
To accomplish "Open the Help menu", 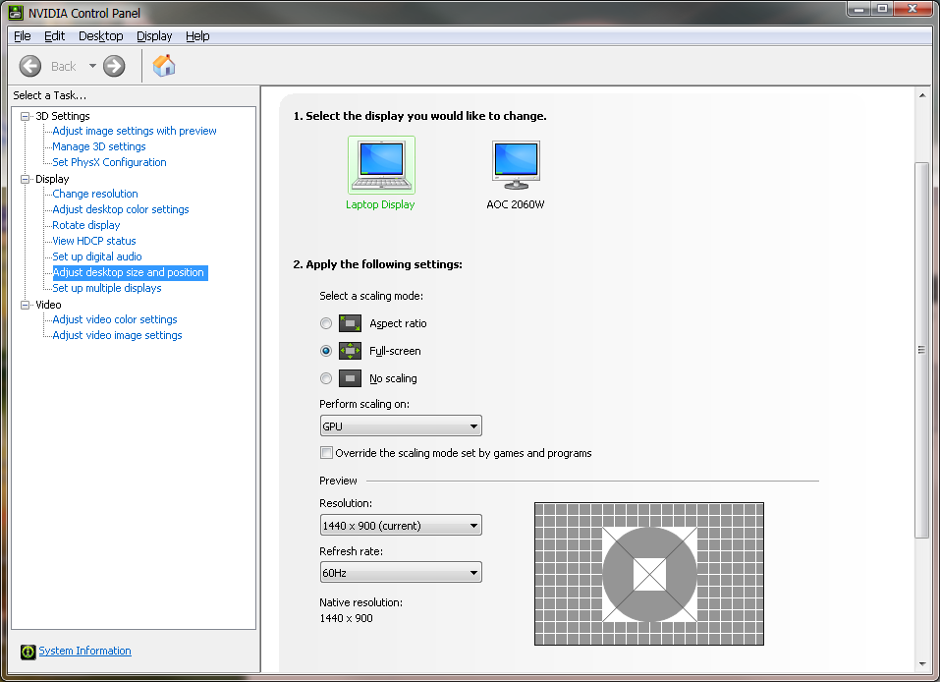I will pyautogui.click(x=197, y=36).
